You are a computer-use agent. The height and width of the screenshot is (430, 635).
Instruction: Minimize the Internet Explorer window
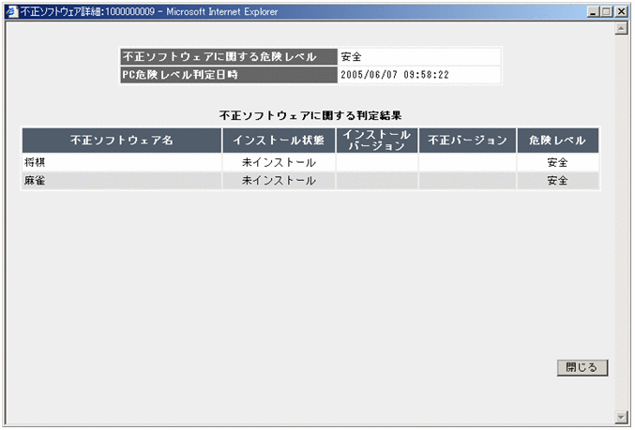(x=593, y=12)
